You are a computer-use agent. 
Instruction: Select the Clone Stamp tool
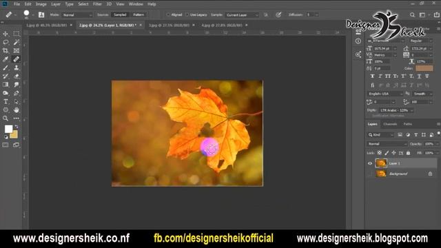(17, 68)
